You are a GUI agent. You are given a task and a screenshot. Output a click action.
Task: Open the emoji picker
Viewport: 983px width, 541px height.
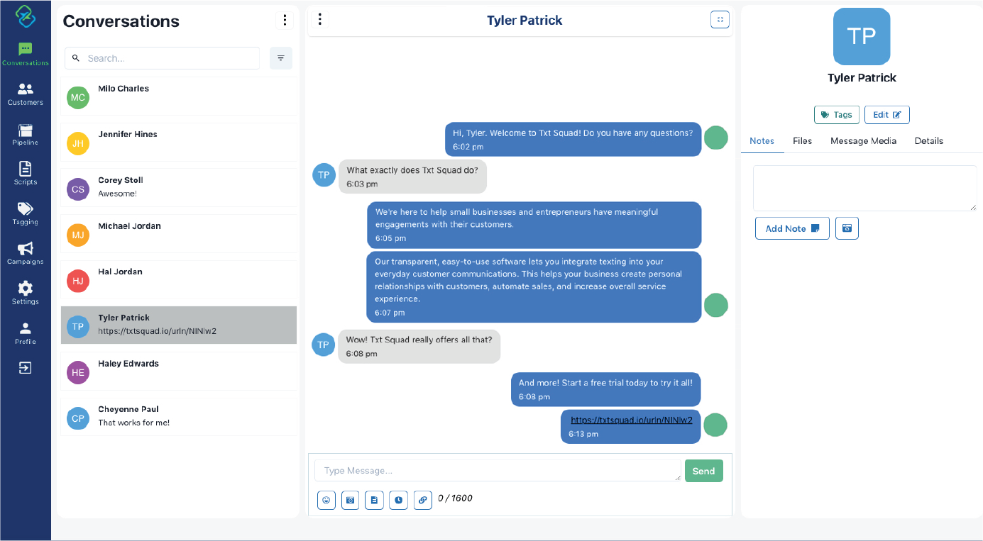tap(326, 500)
